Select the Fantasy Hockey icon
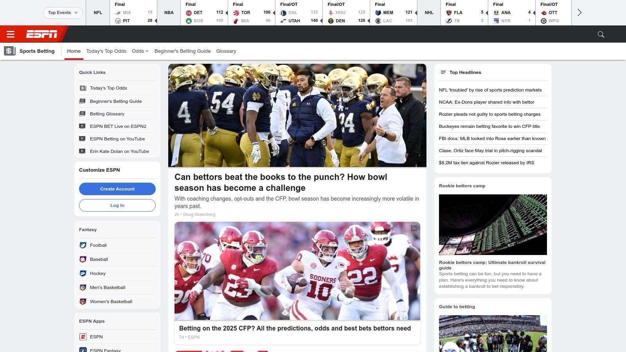Screen dimensions: 626x352 83,273
